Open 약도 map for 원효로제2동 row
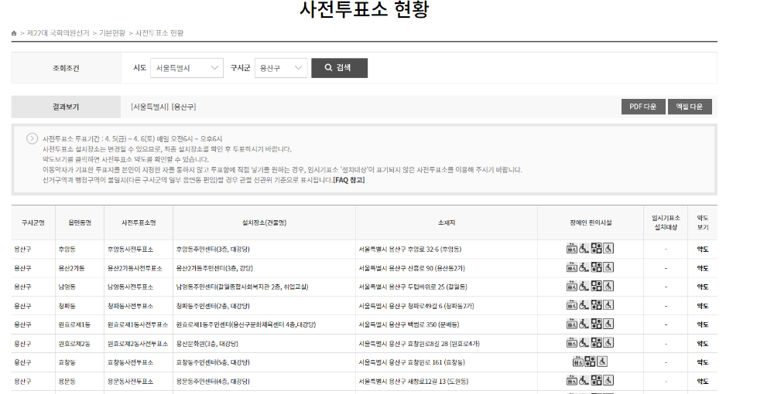The width and height of the screenshot is (774, 394). coord(703,344)
